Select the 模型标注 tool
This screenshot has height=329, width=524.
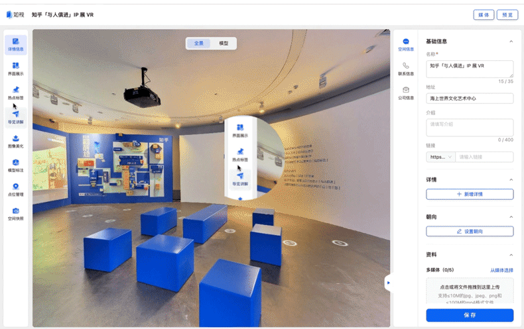coord(15,165)
